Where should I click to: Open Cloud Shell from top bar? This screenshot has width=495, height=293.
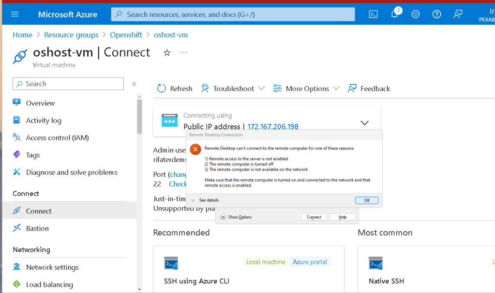click(373, 14)
